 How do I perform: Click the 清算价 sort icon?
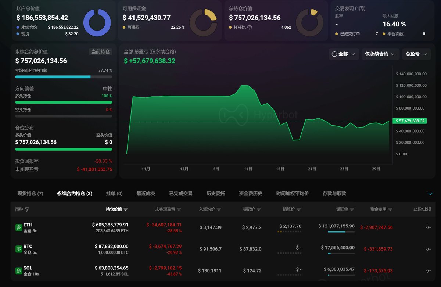click(298, 209)
